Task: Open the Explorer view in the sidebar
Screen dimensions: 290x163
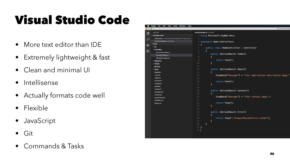Action: coord(148,33)
